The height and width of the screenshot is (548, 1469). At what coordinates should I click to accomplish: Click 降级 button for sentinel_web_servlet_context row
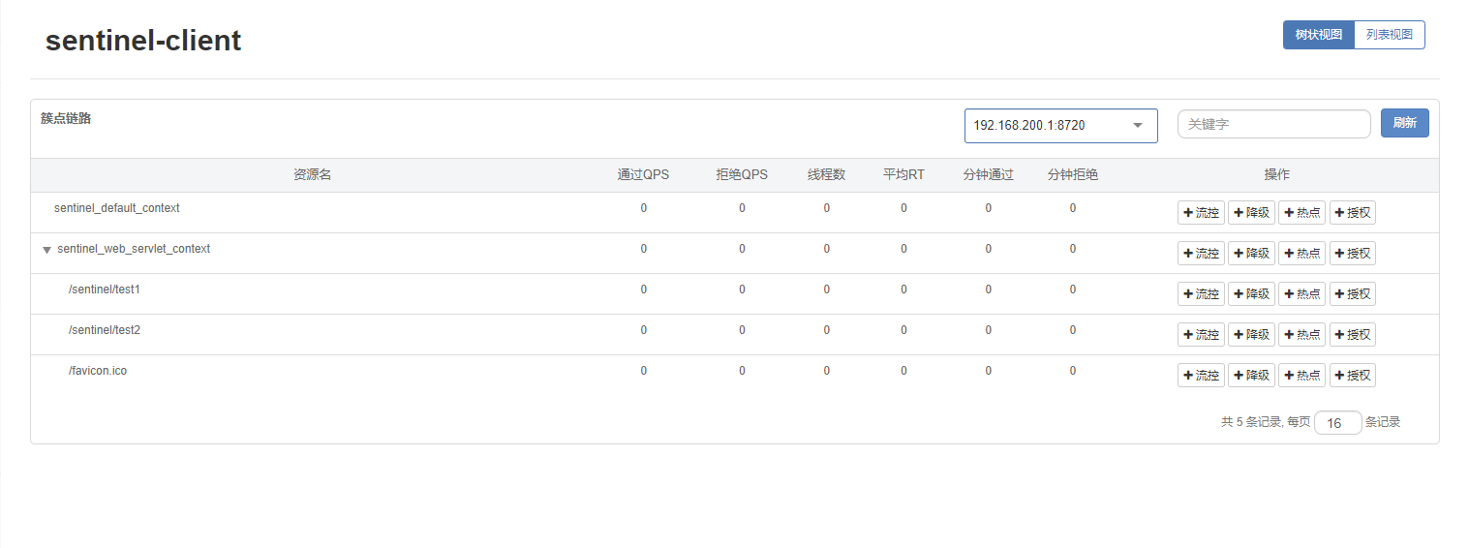(1251, 254)
